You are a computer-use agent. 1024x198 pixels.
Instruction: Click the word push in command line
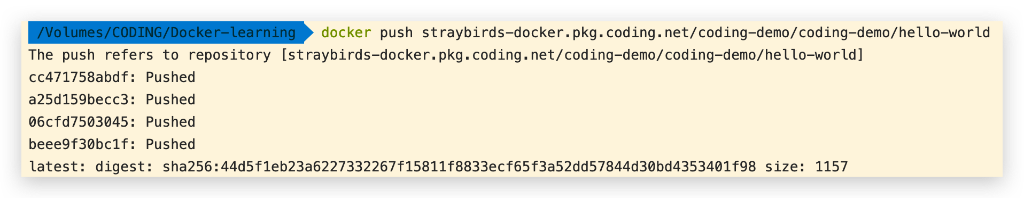[396, 33]
